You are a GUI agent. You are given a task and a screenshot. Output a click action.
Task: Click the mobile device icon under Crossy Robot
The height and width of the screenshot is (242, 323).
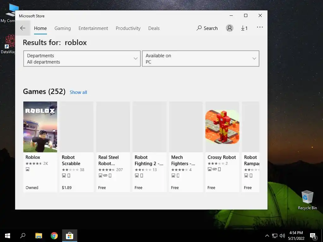(x=220, y=169)
